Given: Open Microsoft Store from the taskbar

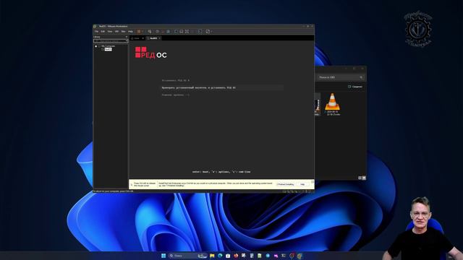Looking at the screenshot, I should pyautogui.click(x=228, y=256).
